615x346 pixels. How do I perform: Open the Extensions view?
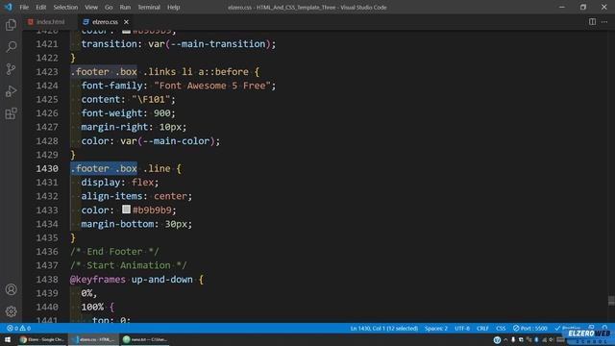coord(11,113)
